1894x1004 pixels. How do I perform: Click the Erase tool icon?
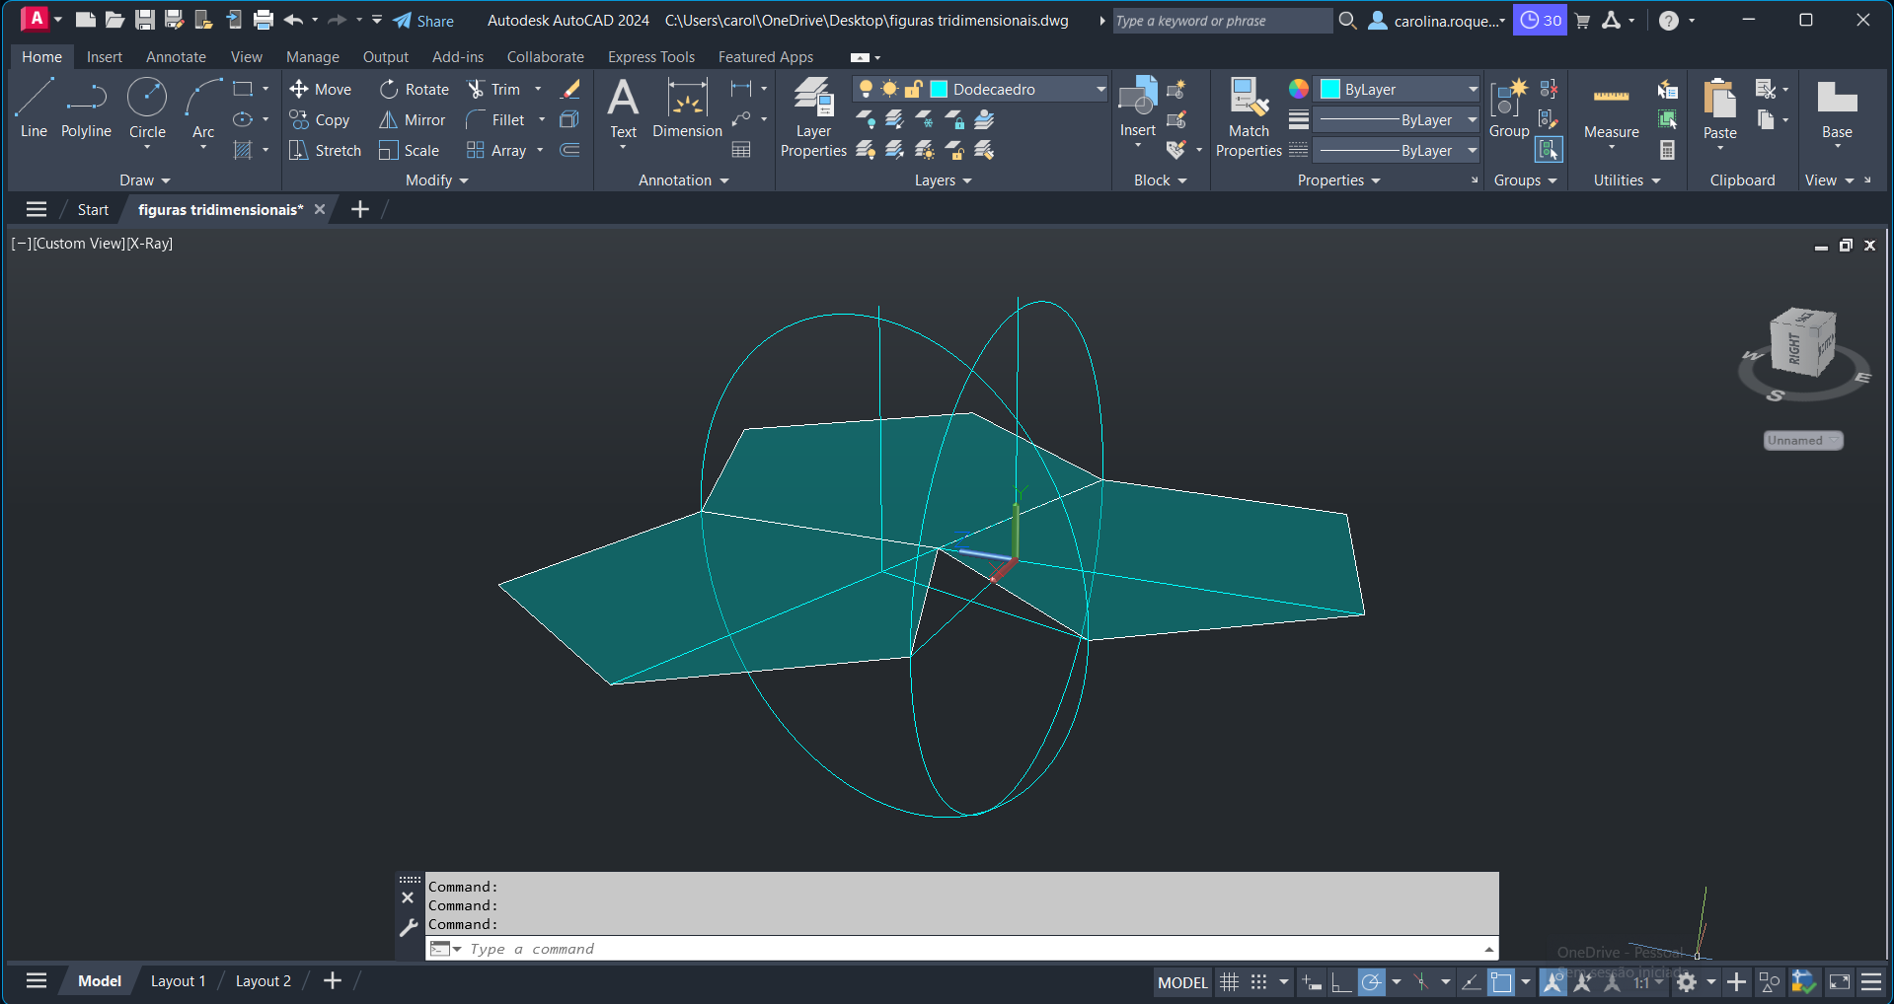click(570, 90)
